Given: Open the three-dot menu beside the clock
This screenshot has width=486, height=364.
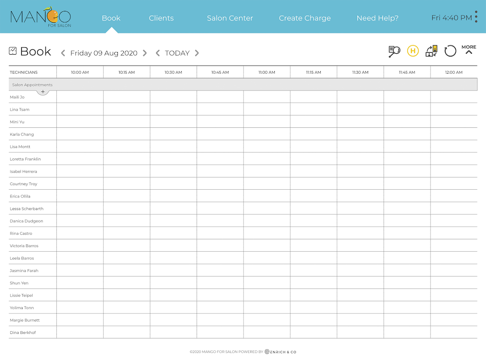Looking at the screenshot, I should click(476, 17).
